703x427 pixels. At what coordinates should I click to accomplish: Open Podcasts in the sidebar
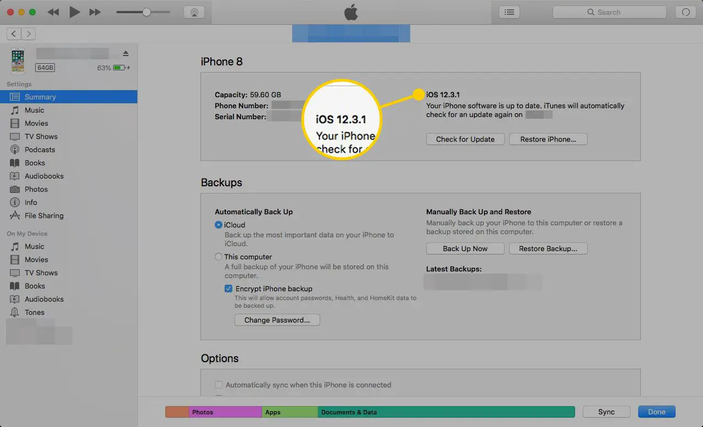(69, 149)
